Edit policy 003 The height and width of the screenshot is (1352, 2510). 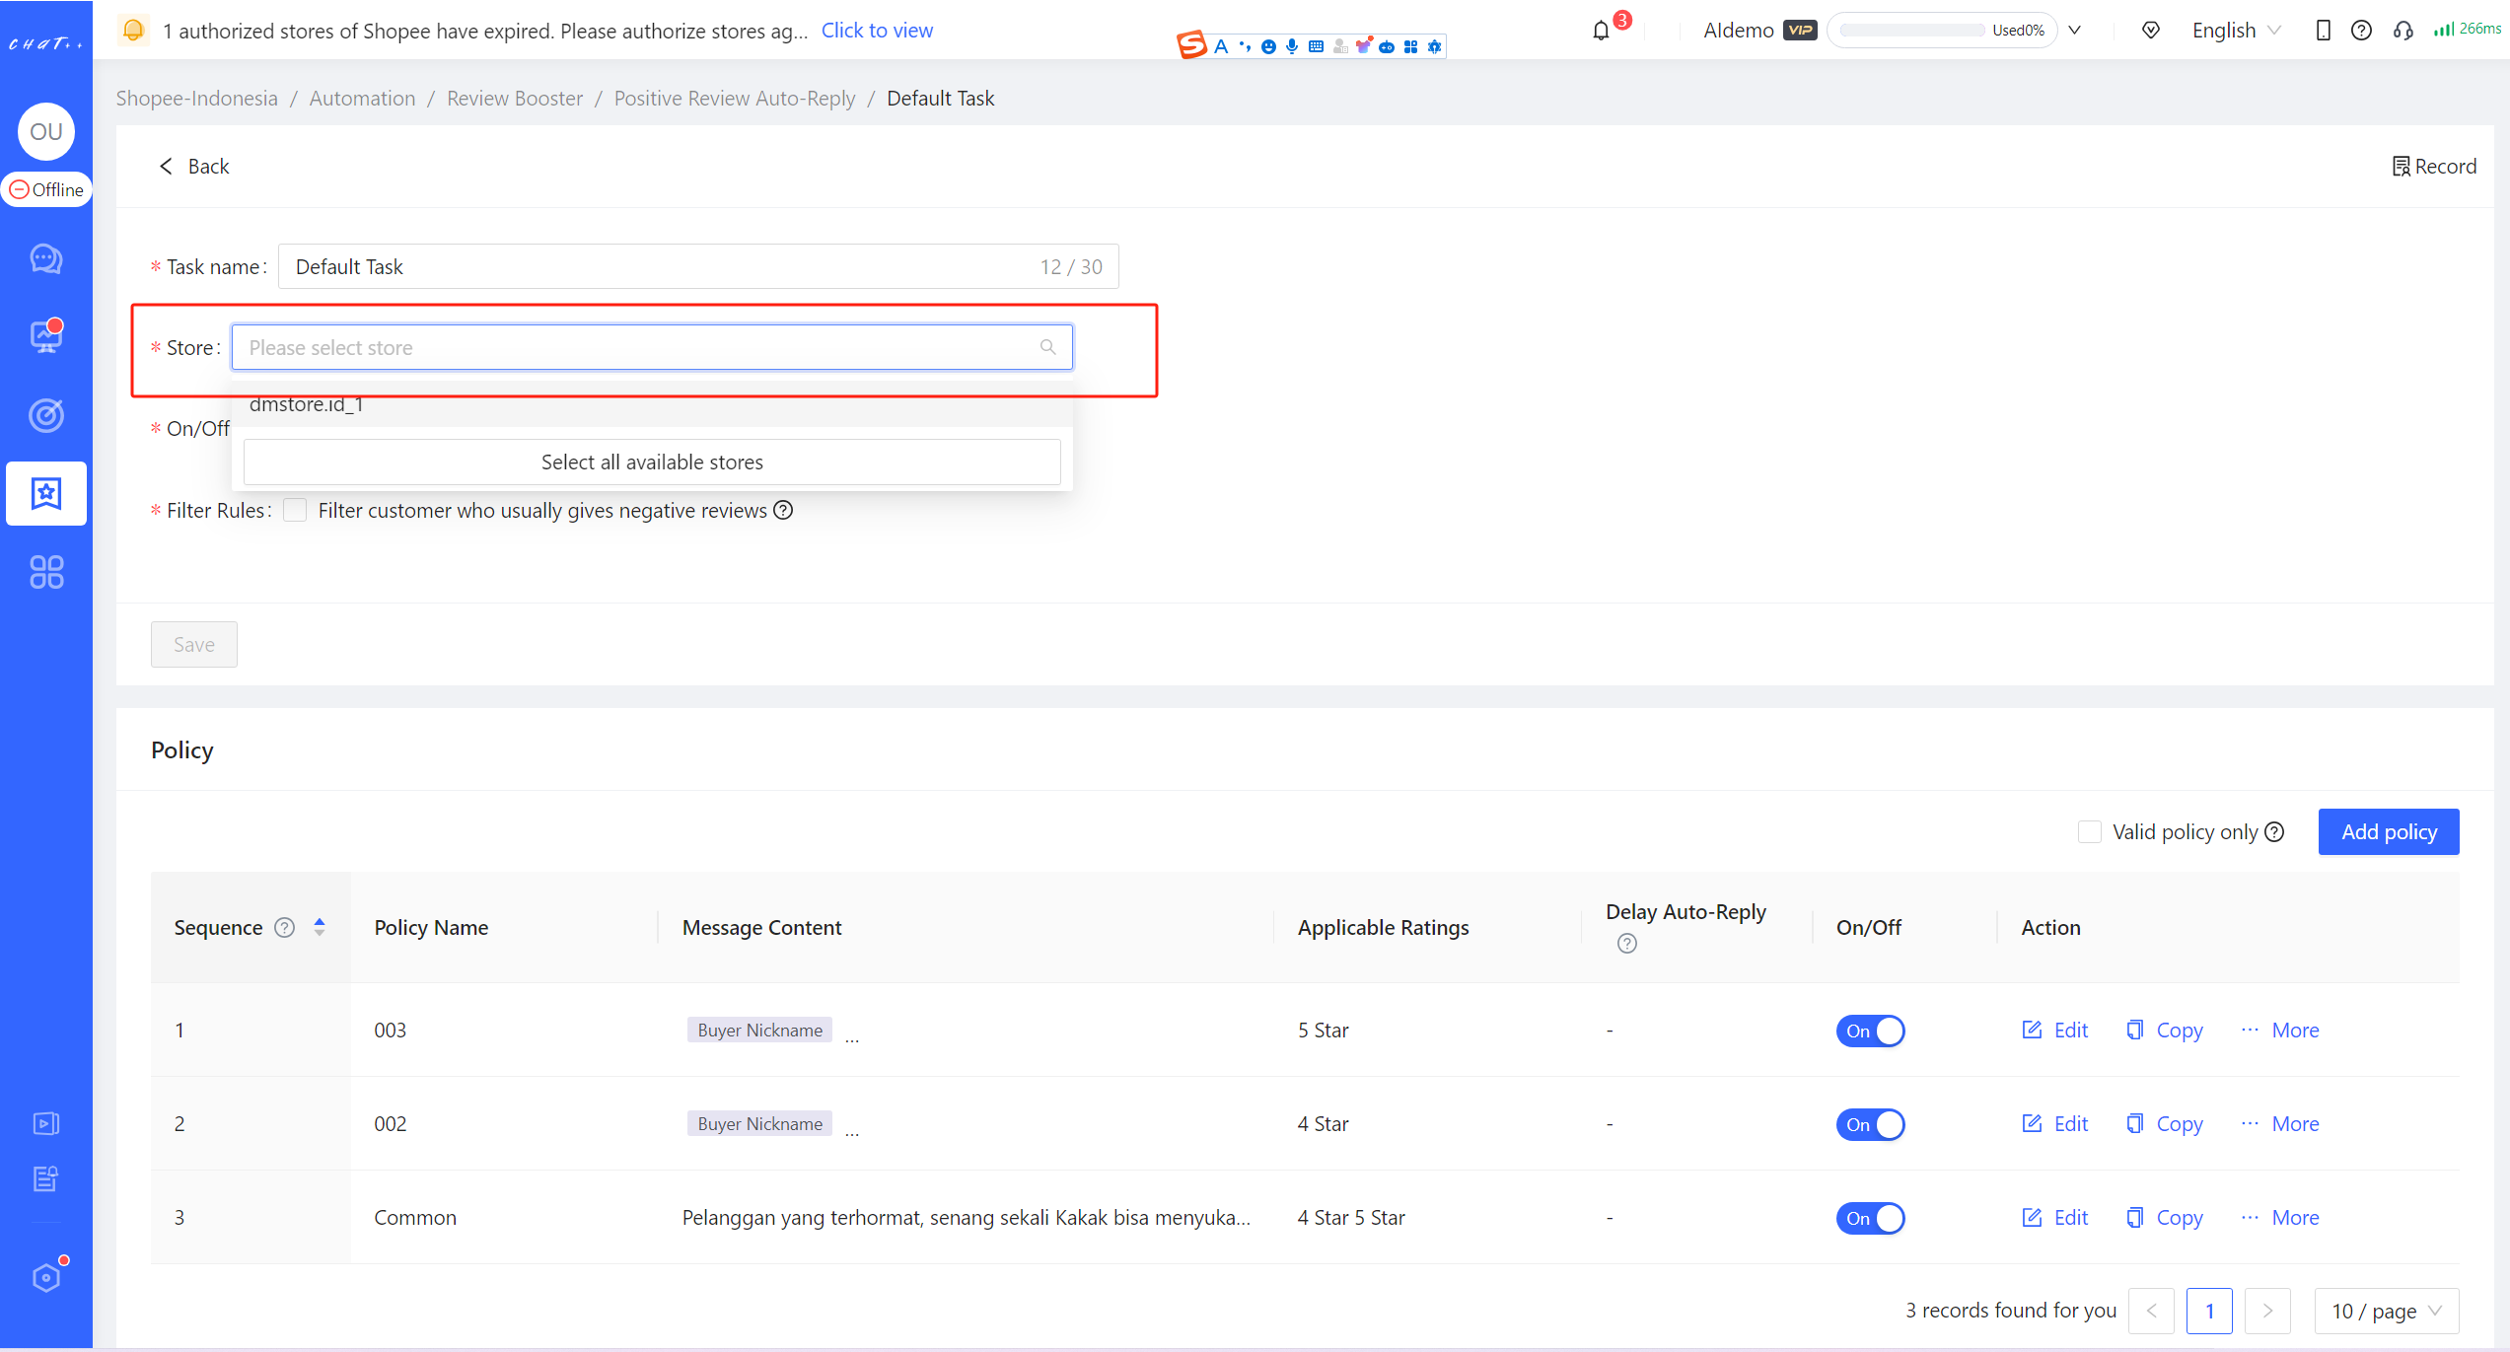pos(2055,1030)
